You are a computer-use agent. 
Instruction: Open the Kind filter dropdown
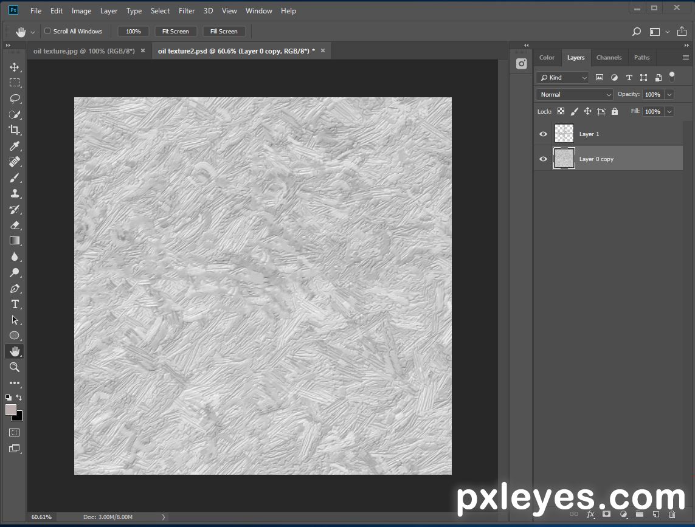pyautogui.click(x=562, y=78)
